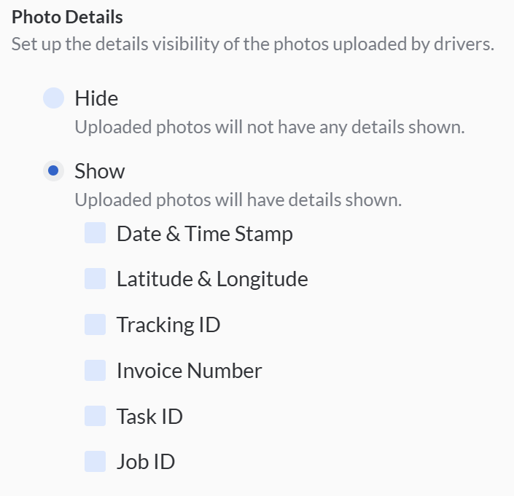The height and width of the screenshot is (496, 514).
Task: Toggle the Task ID checkbox
Action: [x=96, y=416]
